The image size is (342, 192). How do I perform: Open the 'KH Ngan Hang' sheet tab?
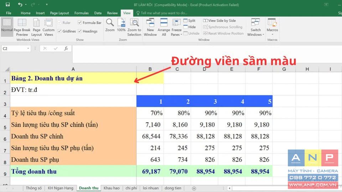(61, 188)
